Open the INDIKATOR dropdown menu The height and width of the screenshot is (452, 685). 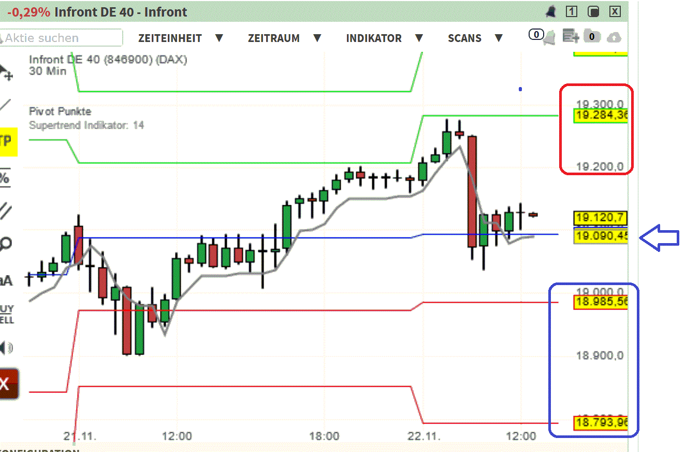[385, 38]
